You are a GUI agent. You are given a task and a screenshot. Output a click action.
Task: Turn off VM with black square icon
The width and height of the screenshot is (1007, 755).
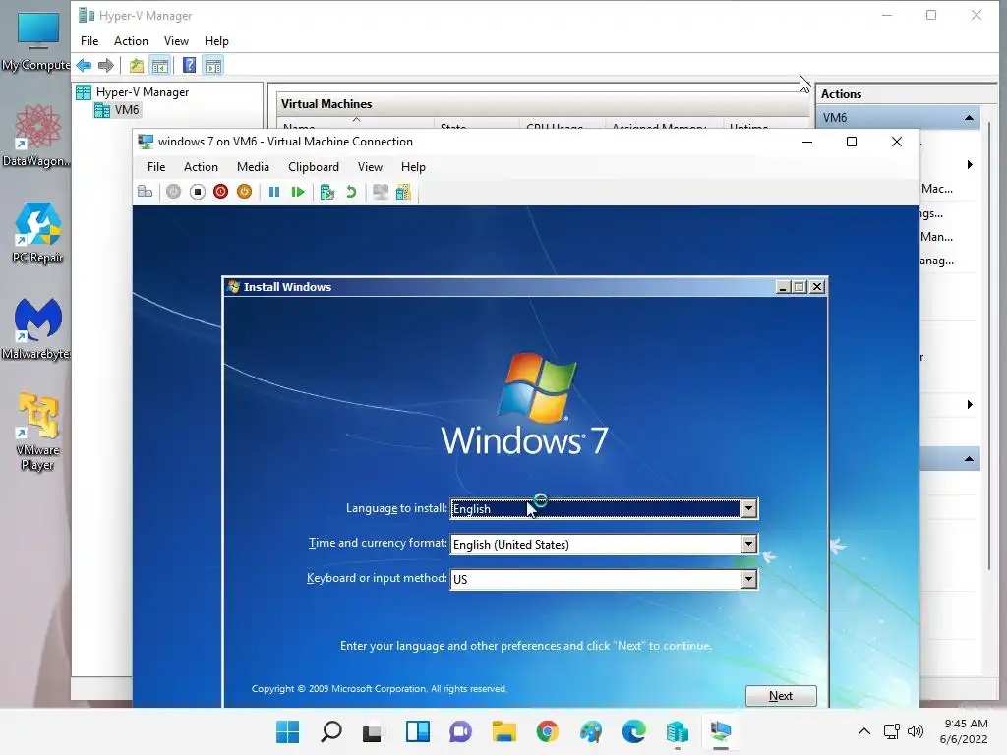tap(197, 192)
